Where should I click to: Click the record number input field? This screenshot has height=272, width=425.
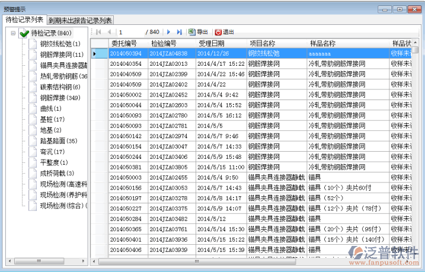pyautogui.click(x=130, y=32)
